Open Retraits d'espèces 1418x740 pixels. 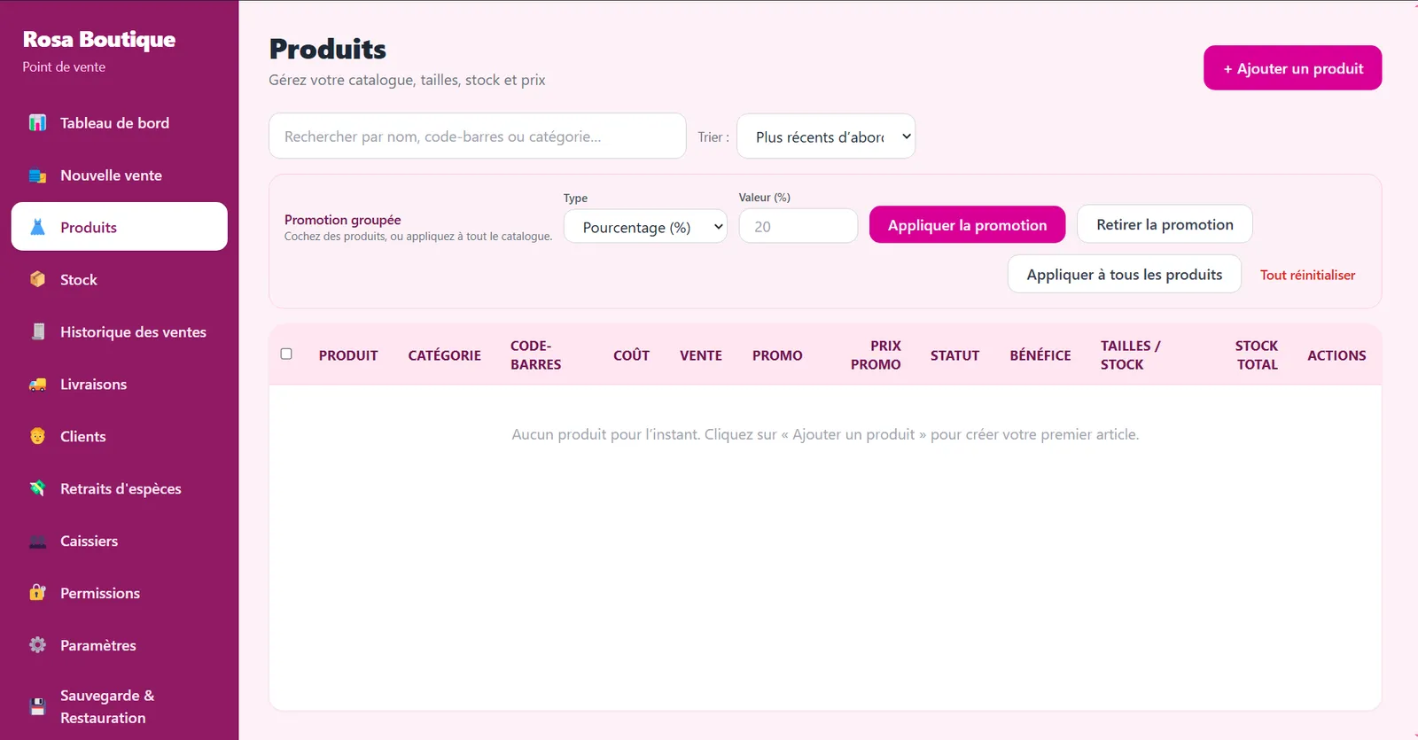120,489
